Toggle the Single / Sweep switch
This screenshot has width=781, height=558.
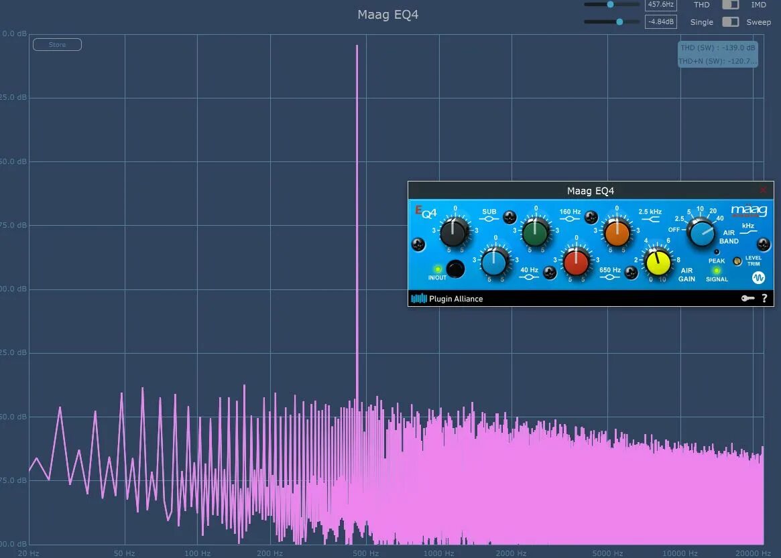730,22
